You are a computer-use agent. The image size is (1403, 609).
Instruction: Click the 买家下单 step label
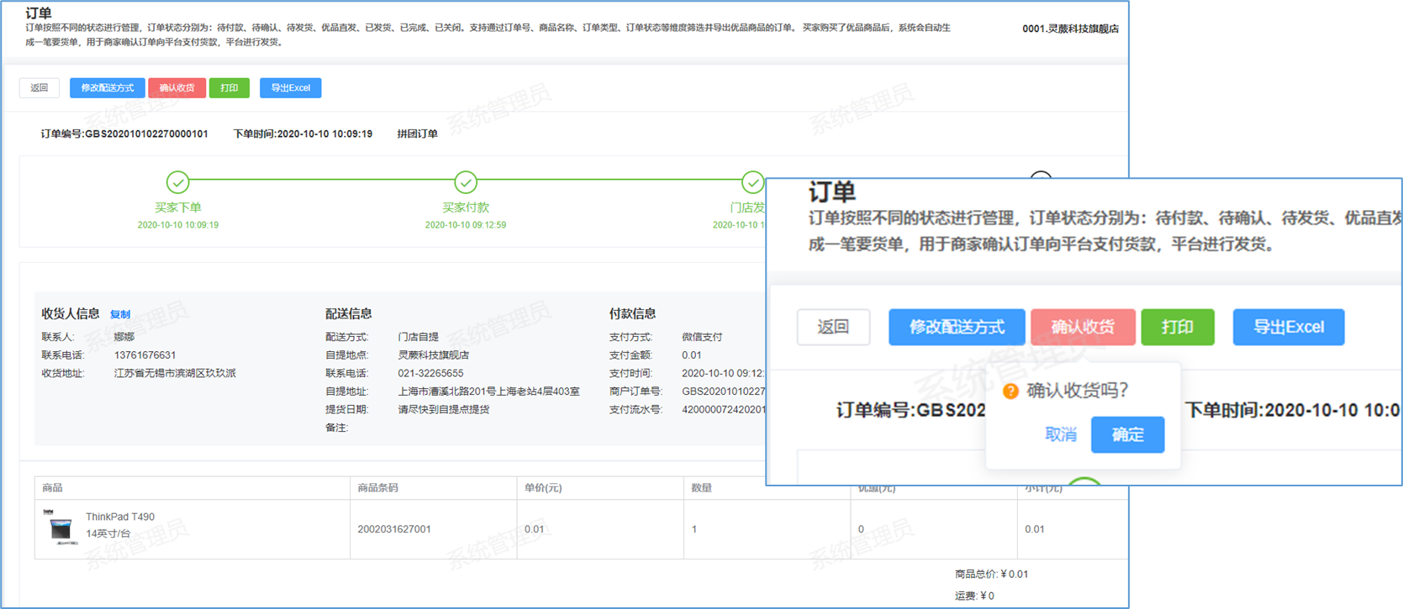177,207
